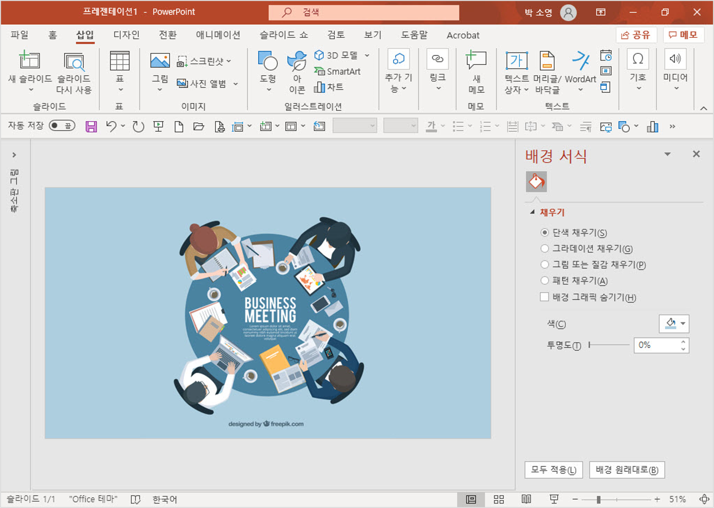Select Picture or texture fill (그림 또는 질감 채우기)
This screenshot has width=714, height=508.
(x=544, y=265)
